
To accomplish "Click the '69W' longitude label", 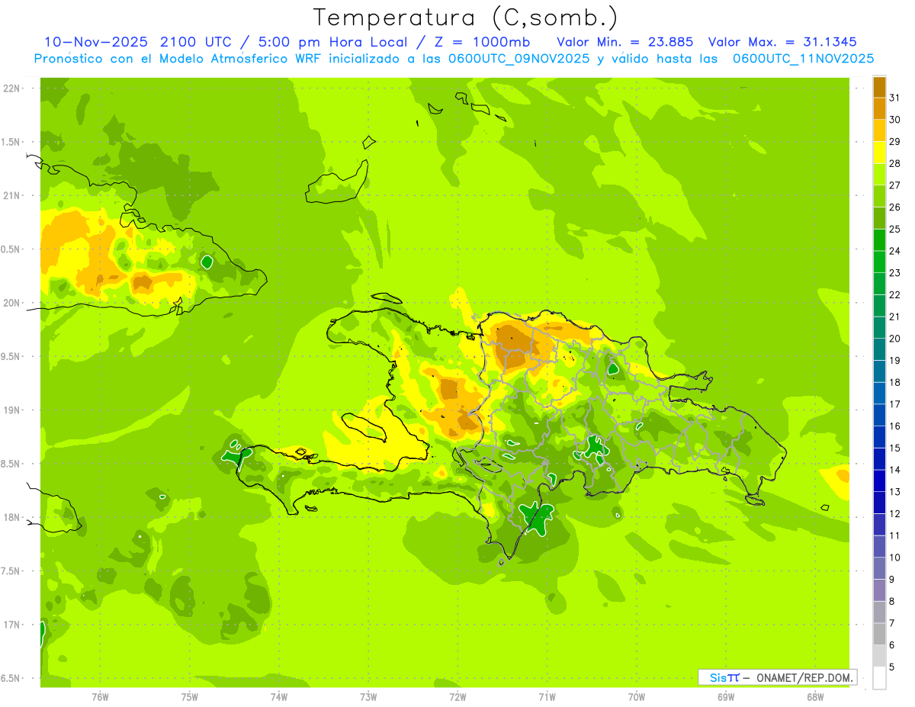I will [726, 697].
